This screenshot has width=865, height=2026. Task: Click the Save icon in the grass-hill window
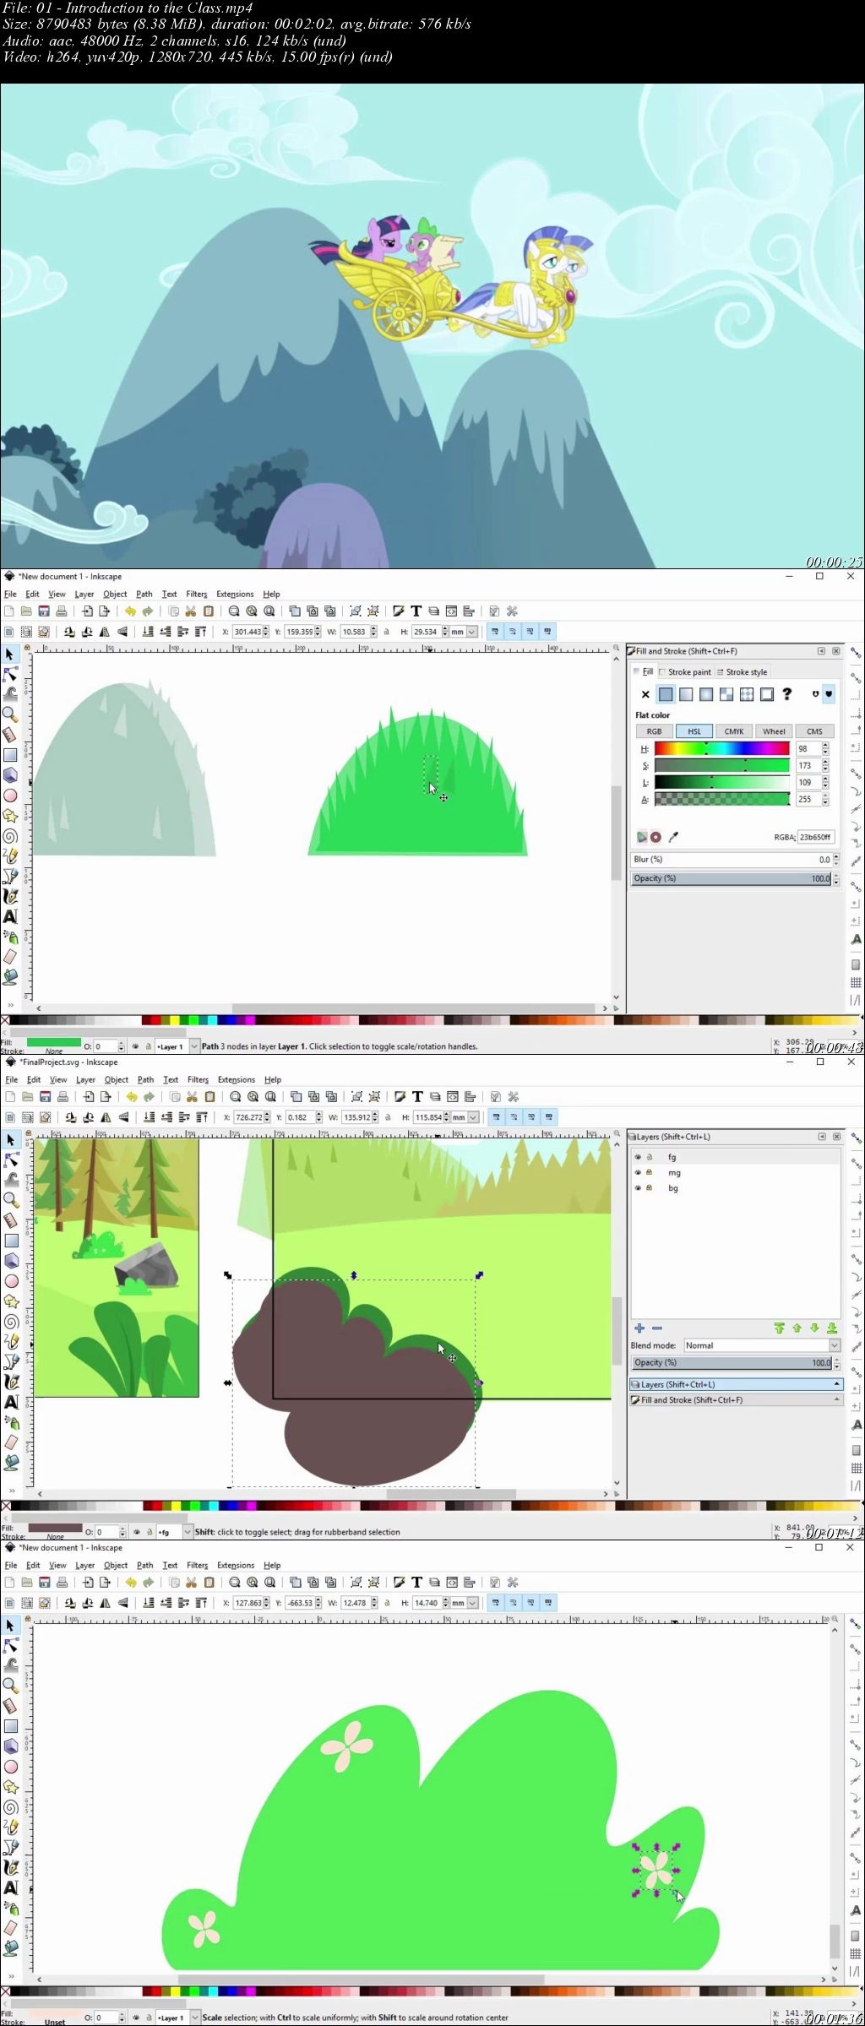(44, 611)
